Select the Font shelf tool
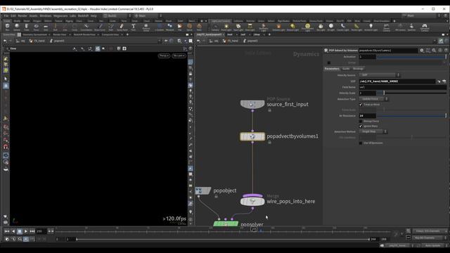The width and height of the screenshot is (450, 253). coord(133,27)
